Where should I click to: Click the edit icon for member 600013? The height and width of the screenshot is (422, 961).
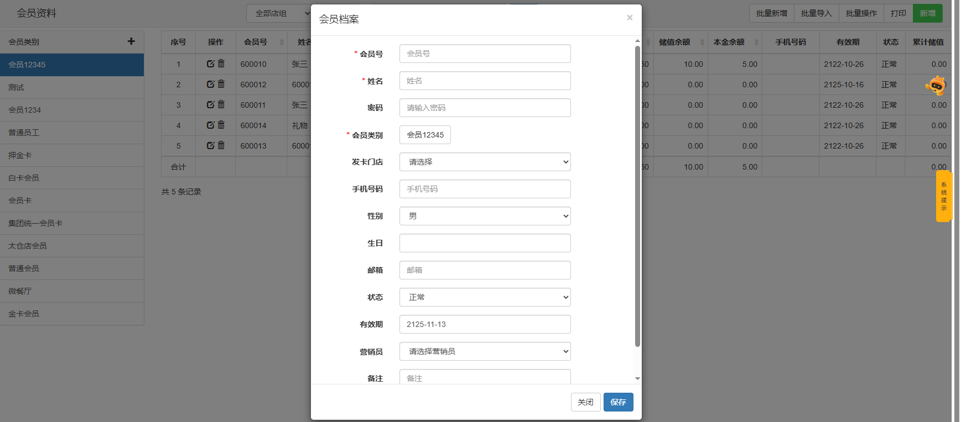tap(210, 146)
